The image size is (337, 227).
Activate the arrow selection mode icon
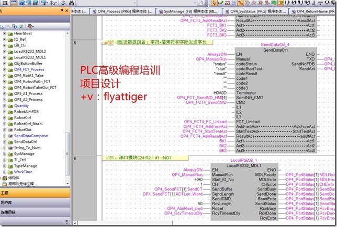click(x=214, y=3)
